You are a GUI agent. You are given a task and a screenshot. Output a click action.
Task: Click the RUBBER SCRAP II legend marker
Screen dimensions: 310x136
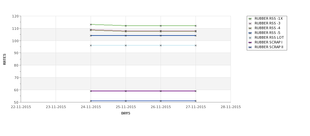point(250,47)
